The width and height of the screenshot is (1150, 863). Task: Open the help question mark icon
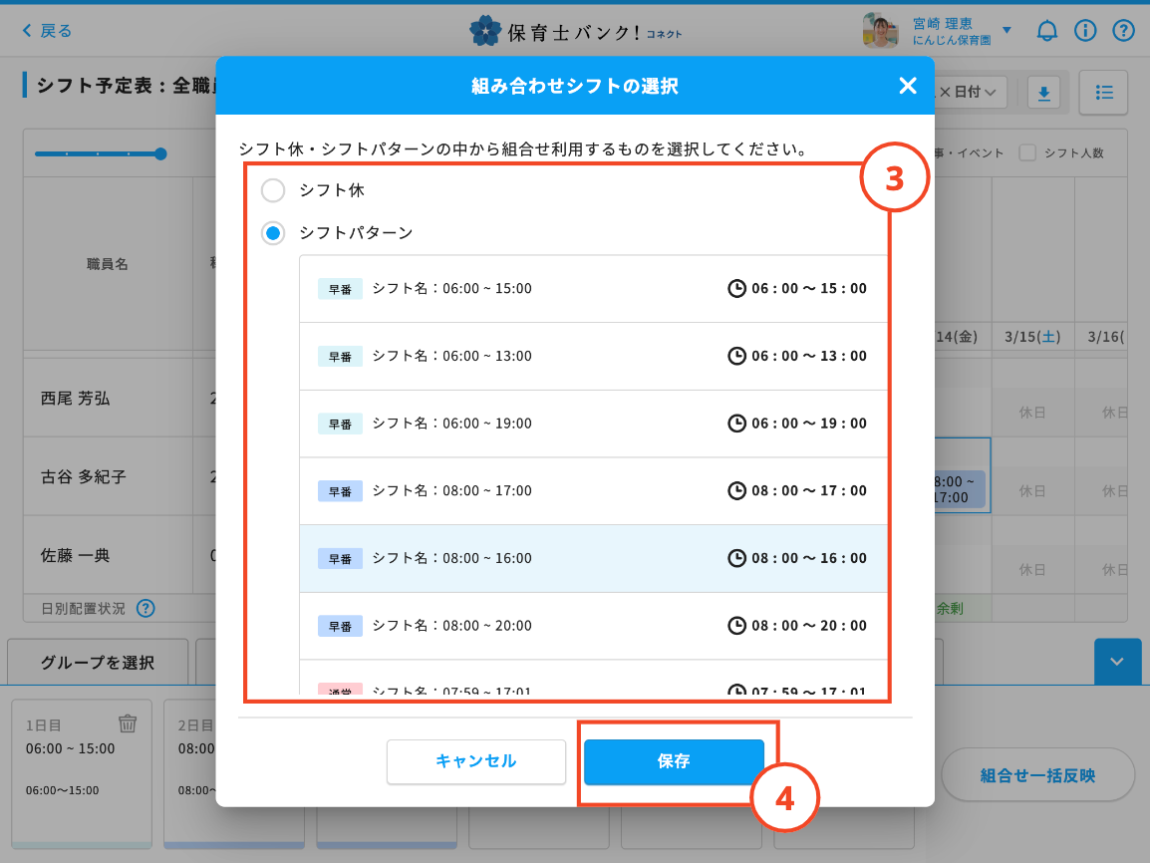click(x=1123, y=31)
